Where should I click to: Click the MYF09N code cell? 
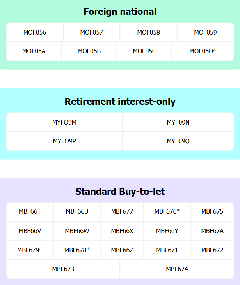click(178, 122)
